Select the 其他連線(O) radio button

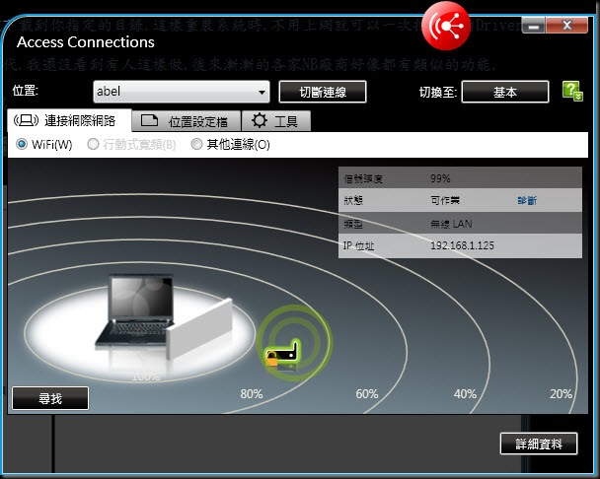click(196, 144)
